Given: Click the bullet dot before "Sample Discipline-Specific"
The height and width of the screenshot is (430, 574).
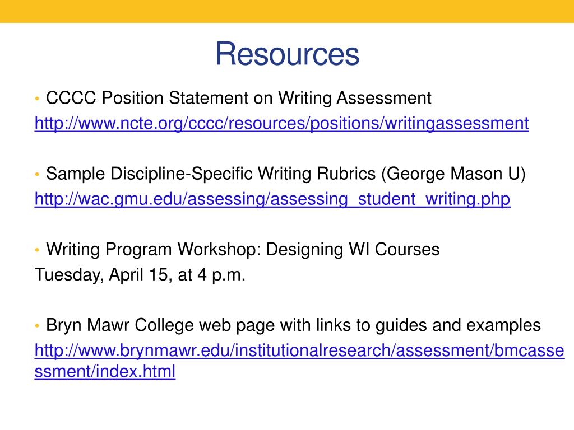Looking at the screenshot, I should (37, 175).
